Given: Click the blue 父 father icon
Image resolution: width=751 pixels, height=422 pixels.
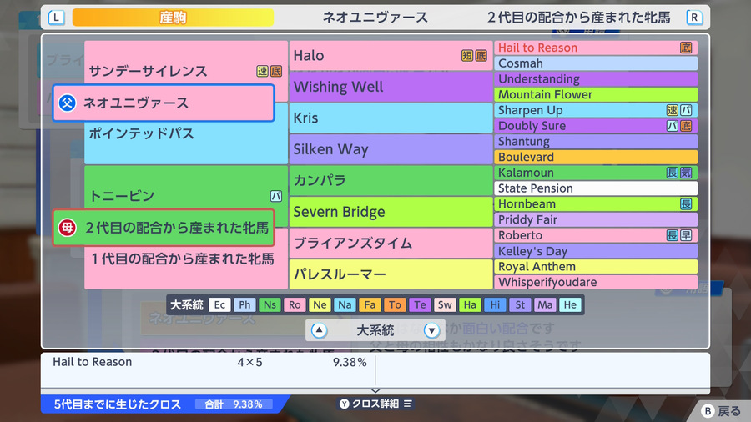Looking at the screenshot, I should [x=67, y=103].
